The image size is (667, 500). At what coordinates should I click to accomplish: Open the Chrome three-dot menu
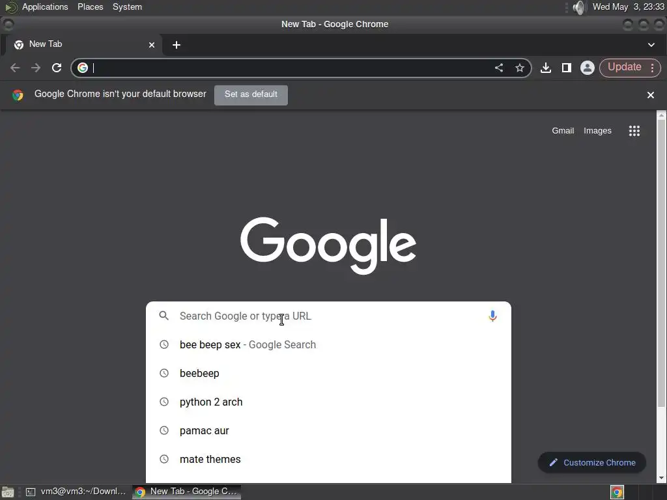click(x=653, y=68)
